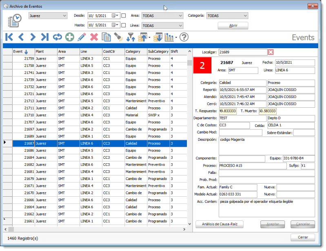Viewport: 326px width, 251px height.
Task: Refresh the events list
Action: tap(58, 37)
